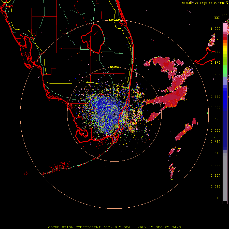
Task: Select the 0.413 scale value
Action: (x=216, y=153)
